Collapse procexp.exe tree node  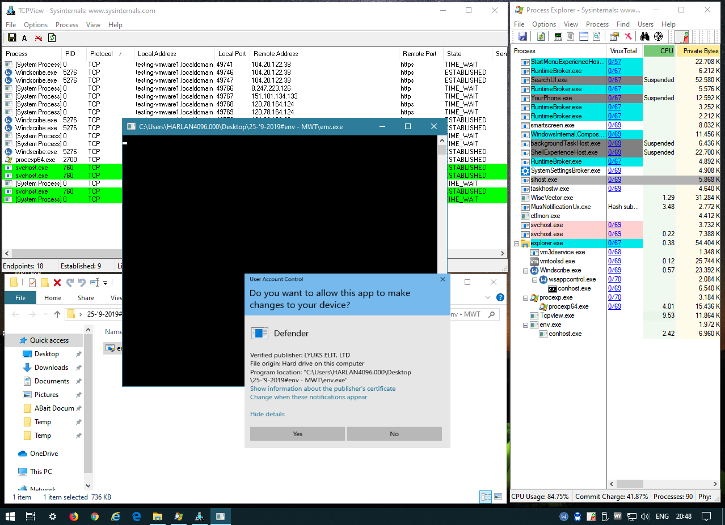click(525, 298)
